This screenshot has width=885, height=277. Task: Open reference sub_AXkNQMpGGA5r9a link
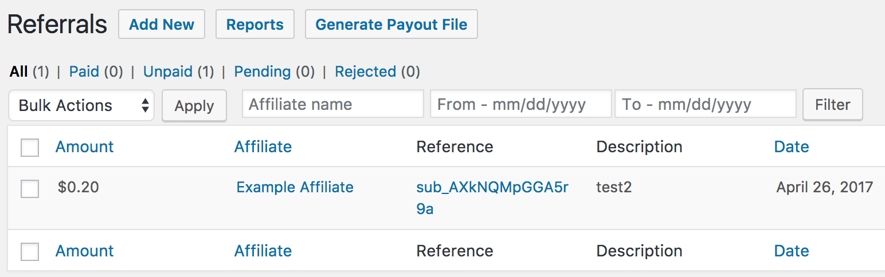coord(492,198)
